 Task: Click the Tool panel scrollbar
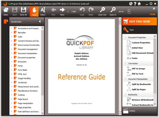(x=155, y=70)
